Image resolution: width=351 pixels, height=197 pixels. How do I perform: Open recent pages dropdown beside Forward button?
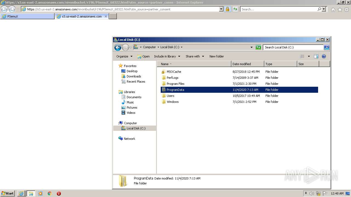click(x=131, y=47)
